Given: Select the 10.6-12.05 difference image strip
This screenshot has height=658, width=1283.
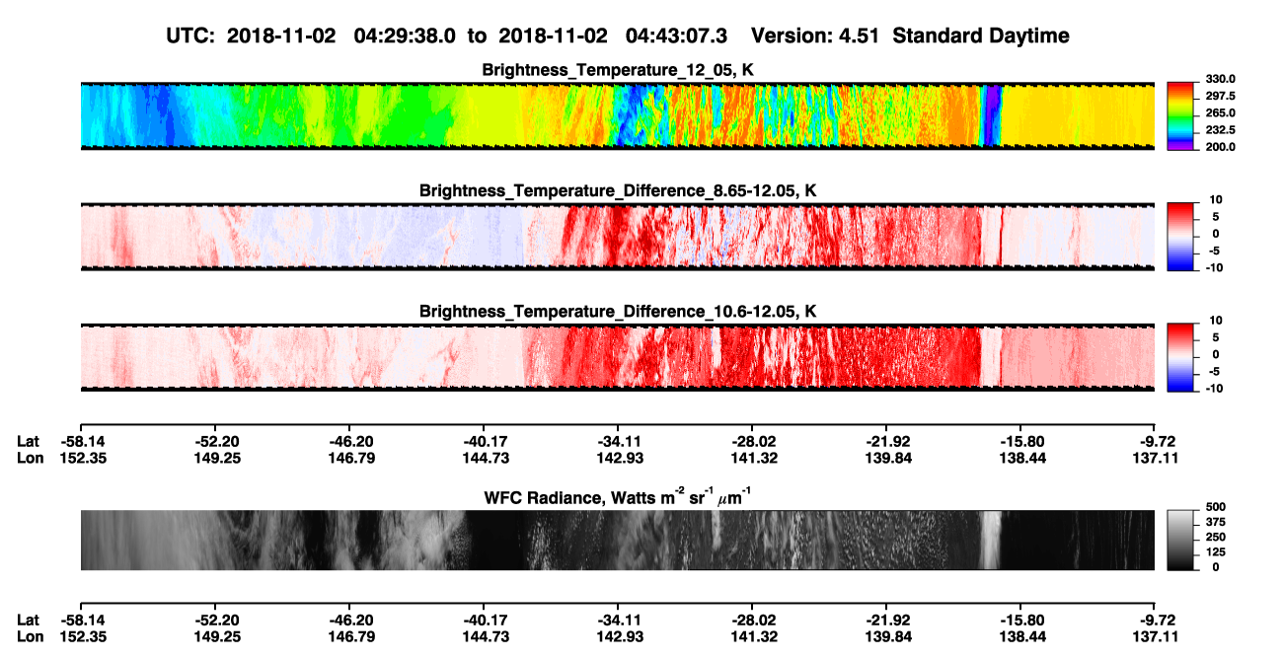Looking at the screenshot, I should point(617,357).
